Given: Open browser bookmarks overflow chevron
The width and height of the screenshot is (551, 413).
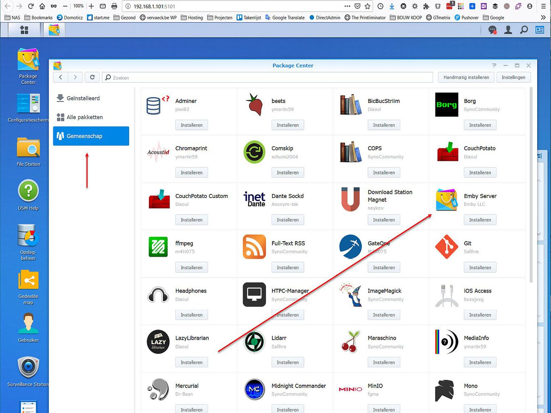Looking at the screenshot, I should click(x=543, y=17).
